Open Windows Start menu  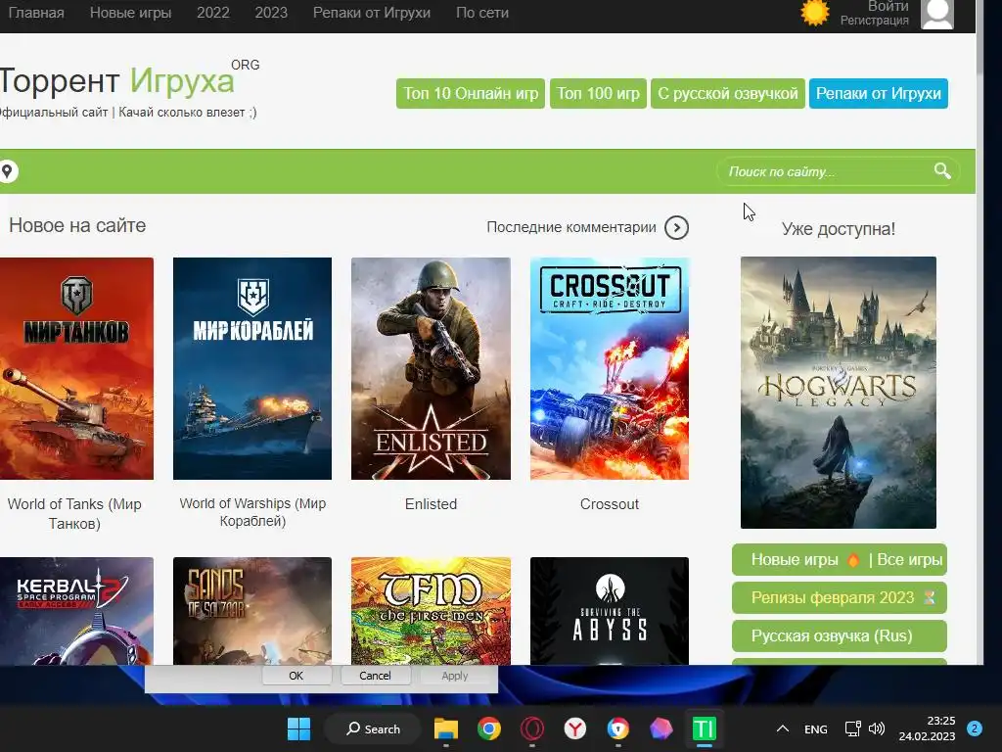[298, 728]
